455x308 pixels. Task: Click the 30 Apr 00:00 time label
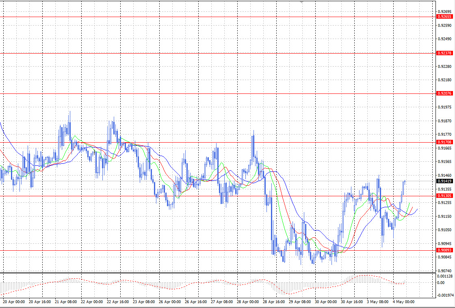326,302
